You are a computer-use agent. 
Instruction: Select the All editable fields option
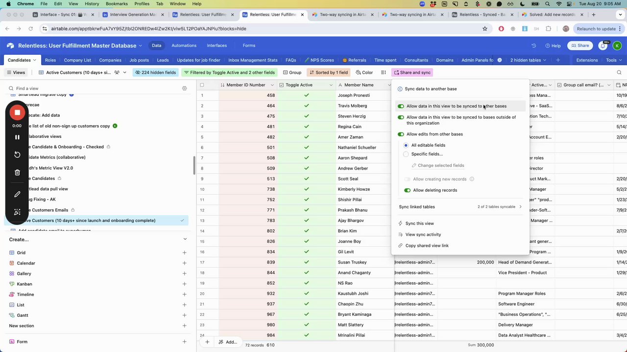pyautogui.click(x=406, y=145)
